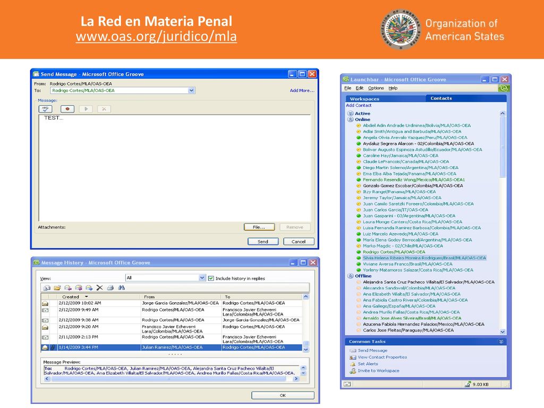Click the Invite to Workspace icon in Common Tasks
Viewport: 544px width, 408px height.
coord(353,371)
